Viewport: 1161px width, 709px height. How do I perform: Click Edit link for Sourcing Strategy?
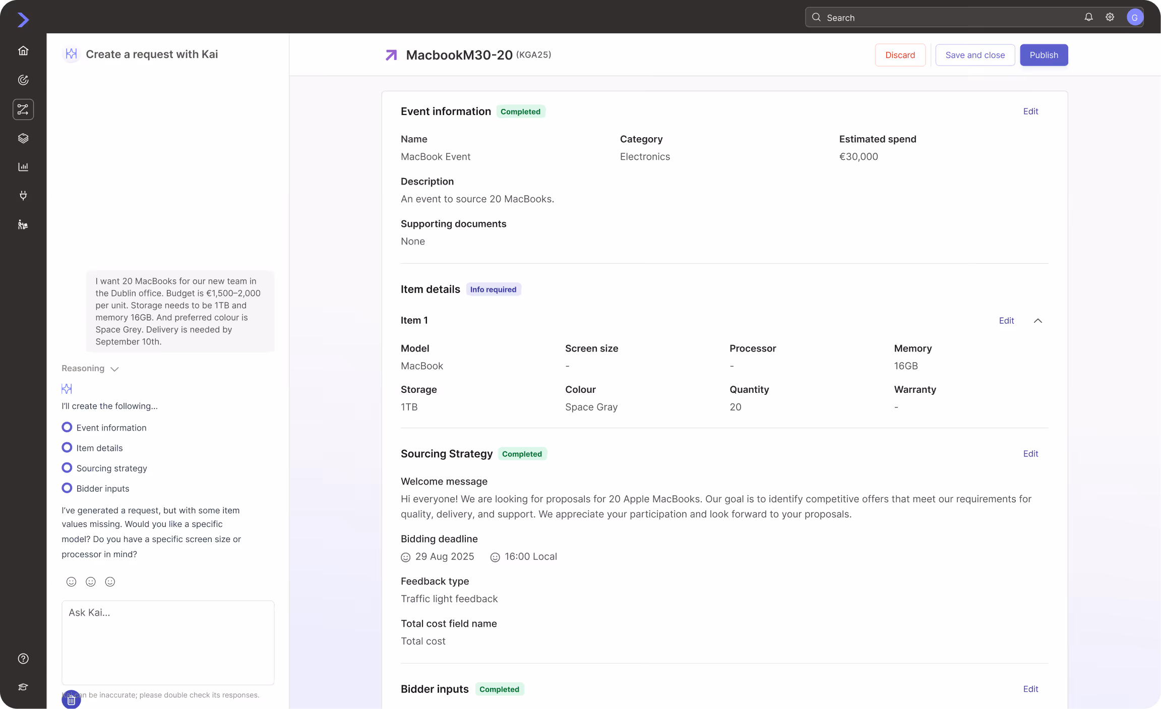1030,454
